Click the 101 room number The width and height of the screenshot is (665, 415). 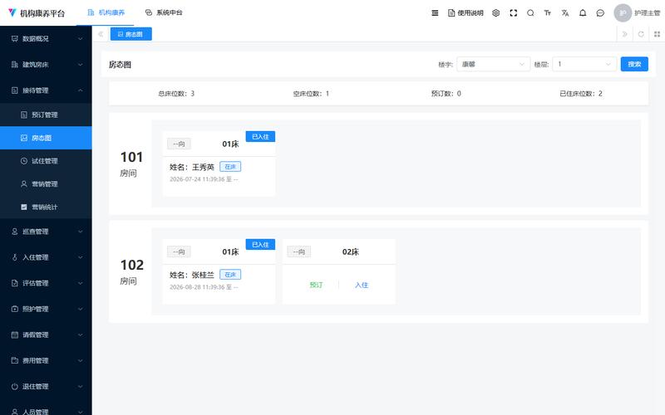(131, 157)
